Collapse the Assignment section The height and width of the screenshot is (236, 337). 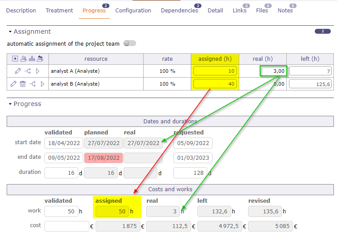10,32
